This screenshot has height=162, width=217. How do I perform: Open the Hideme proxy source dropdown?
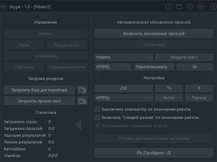[124, 57]
